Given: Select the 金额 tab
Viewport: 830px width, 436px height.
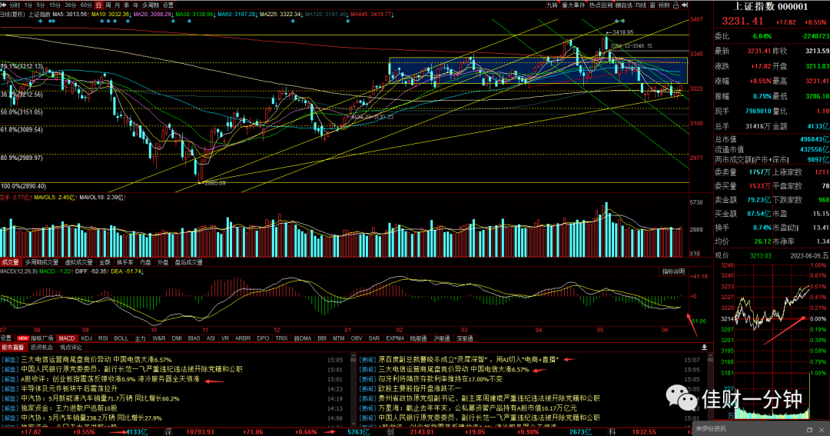Looking at the screenshot, I should 105,261.
